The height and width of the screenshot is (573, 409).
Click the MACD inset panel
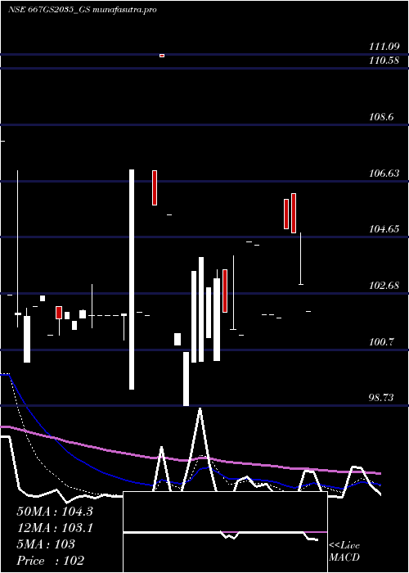click(225, 532)
